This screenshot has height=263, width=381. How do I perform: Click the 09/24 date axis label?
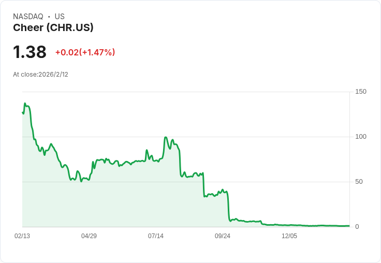tap(222, 236)
